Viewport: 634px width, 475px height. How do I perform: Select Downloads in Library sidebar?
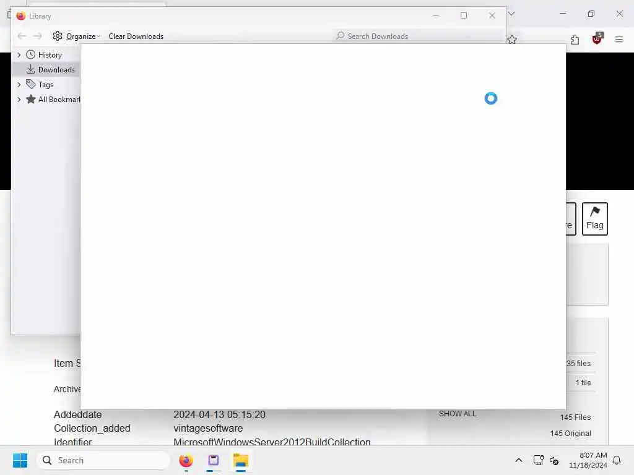pyautogui.click(x=56, y=70)
